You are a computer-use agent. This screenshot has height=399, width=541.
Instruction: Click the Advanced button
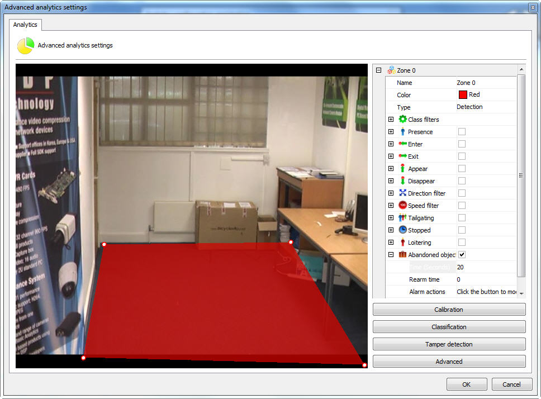(x=449, y=361)
